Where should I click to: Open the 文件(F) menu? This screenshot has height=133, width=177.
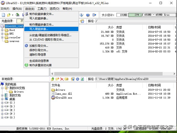pos(5,9)
